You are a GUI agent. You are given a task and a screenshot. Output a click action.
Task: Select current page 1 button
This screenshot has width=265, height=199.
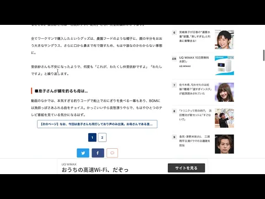(x=92, y=137)
